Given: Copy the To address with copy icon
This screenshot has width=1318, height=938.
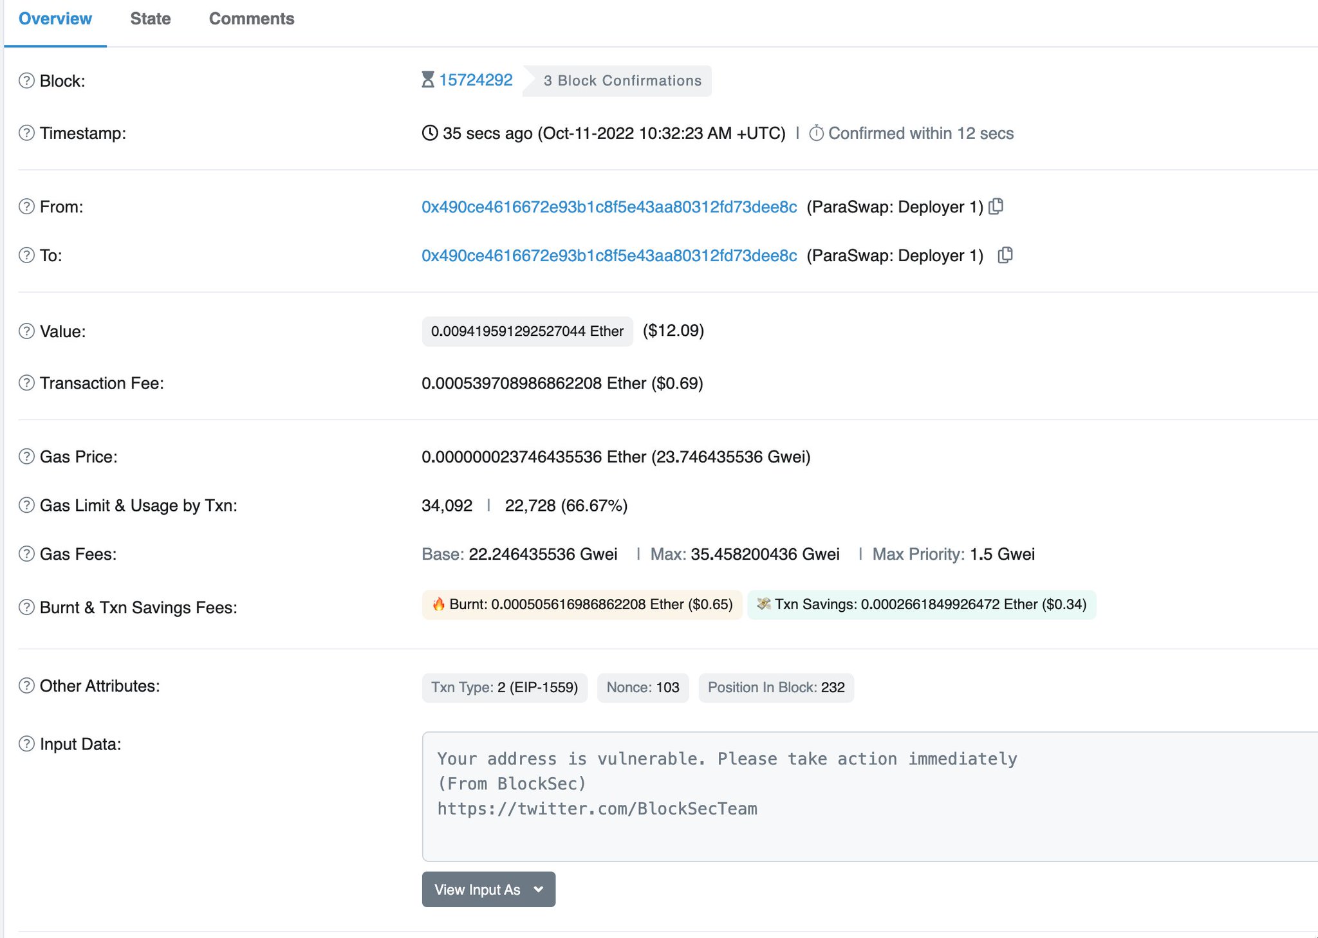Looking at the screenshot, I should [x=1005, y=255].
